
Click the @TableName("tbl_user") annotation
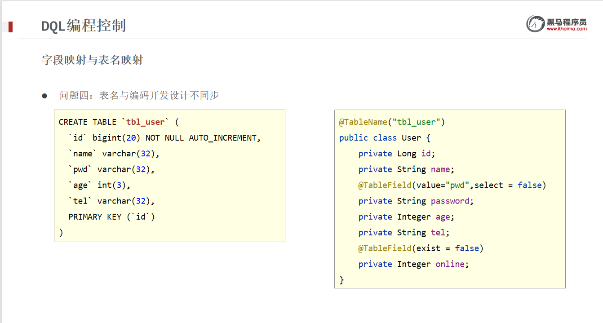coord(392,122)
